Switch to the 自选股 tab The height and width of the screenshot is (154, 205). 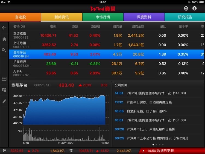coord(20,17)
